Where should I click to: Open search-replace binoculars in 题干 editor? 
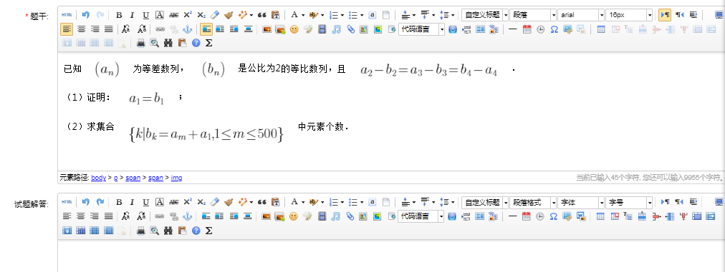[x=168, y=43]
